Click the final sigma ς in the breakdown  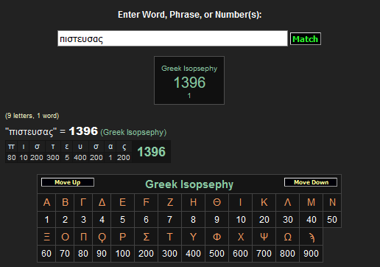tap(124, 147)
